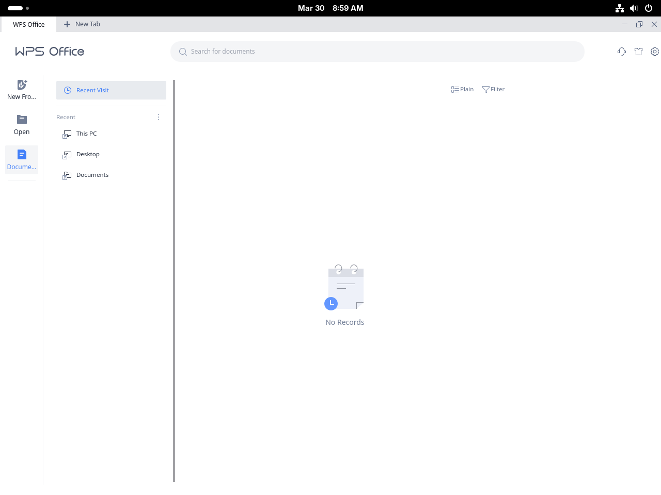
Task: Click the skin theme t-shirt icon
Action: 638,52
